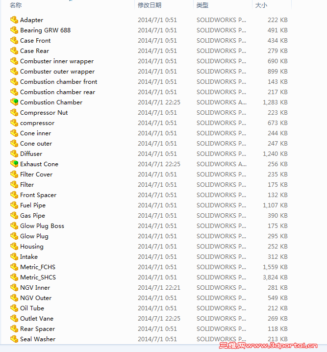The width and height of the screenshot is (327, 352).
Task: Click the Seal Washer file name
Action: click(38, 339)
